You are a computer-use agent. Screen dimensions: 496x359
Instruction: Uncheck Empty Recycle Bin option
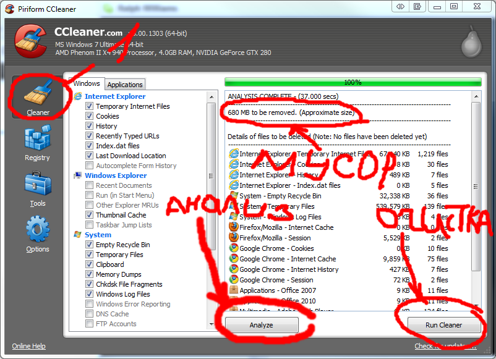coord(90,245)
